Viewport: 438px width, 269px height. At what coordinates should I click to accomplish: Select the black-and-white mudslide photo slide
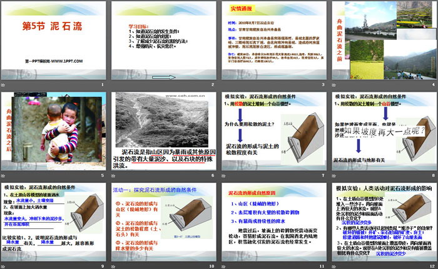point(164,132)
